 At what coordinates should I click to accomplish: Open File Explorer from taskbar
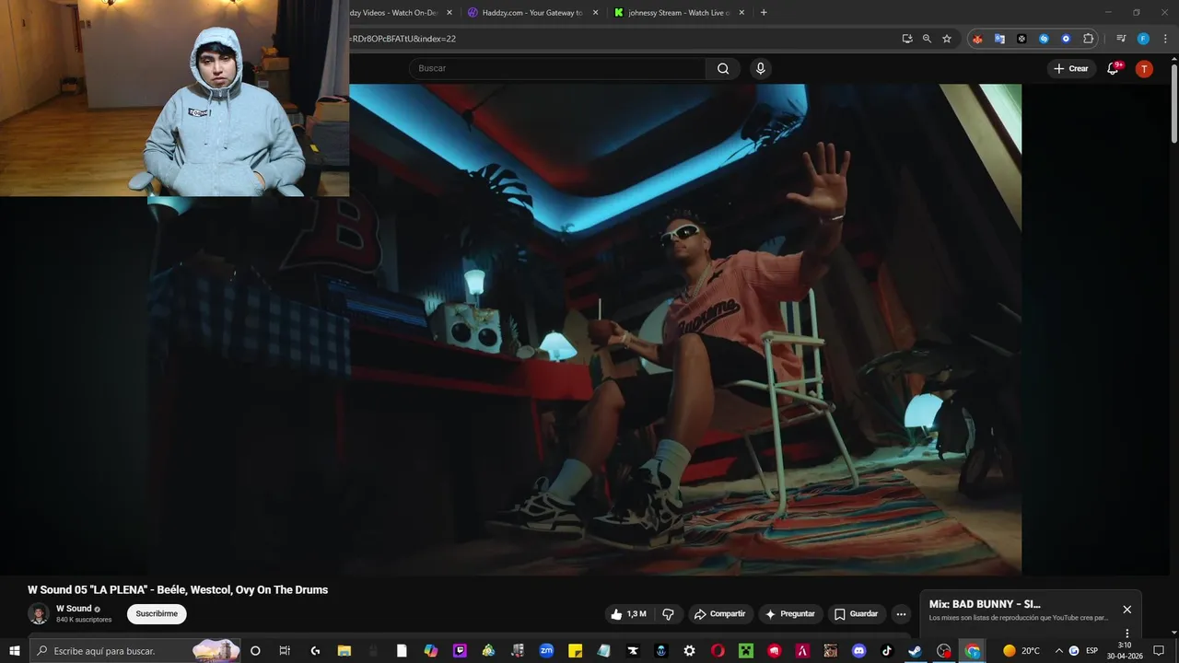tap(344, 651)
